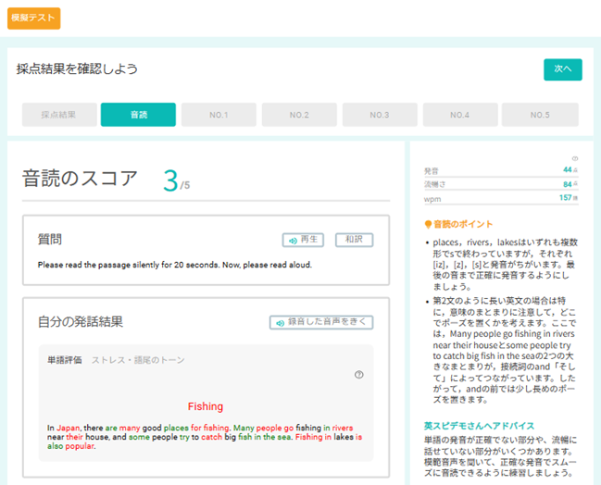Click the 発音 score value 44
This screenshot has width=601, height=485.
coord(568,169)
